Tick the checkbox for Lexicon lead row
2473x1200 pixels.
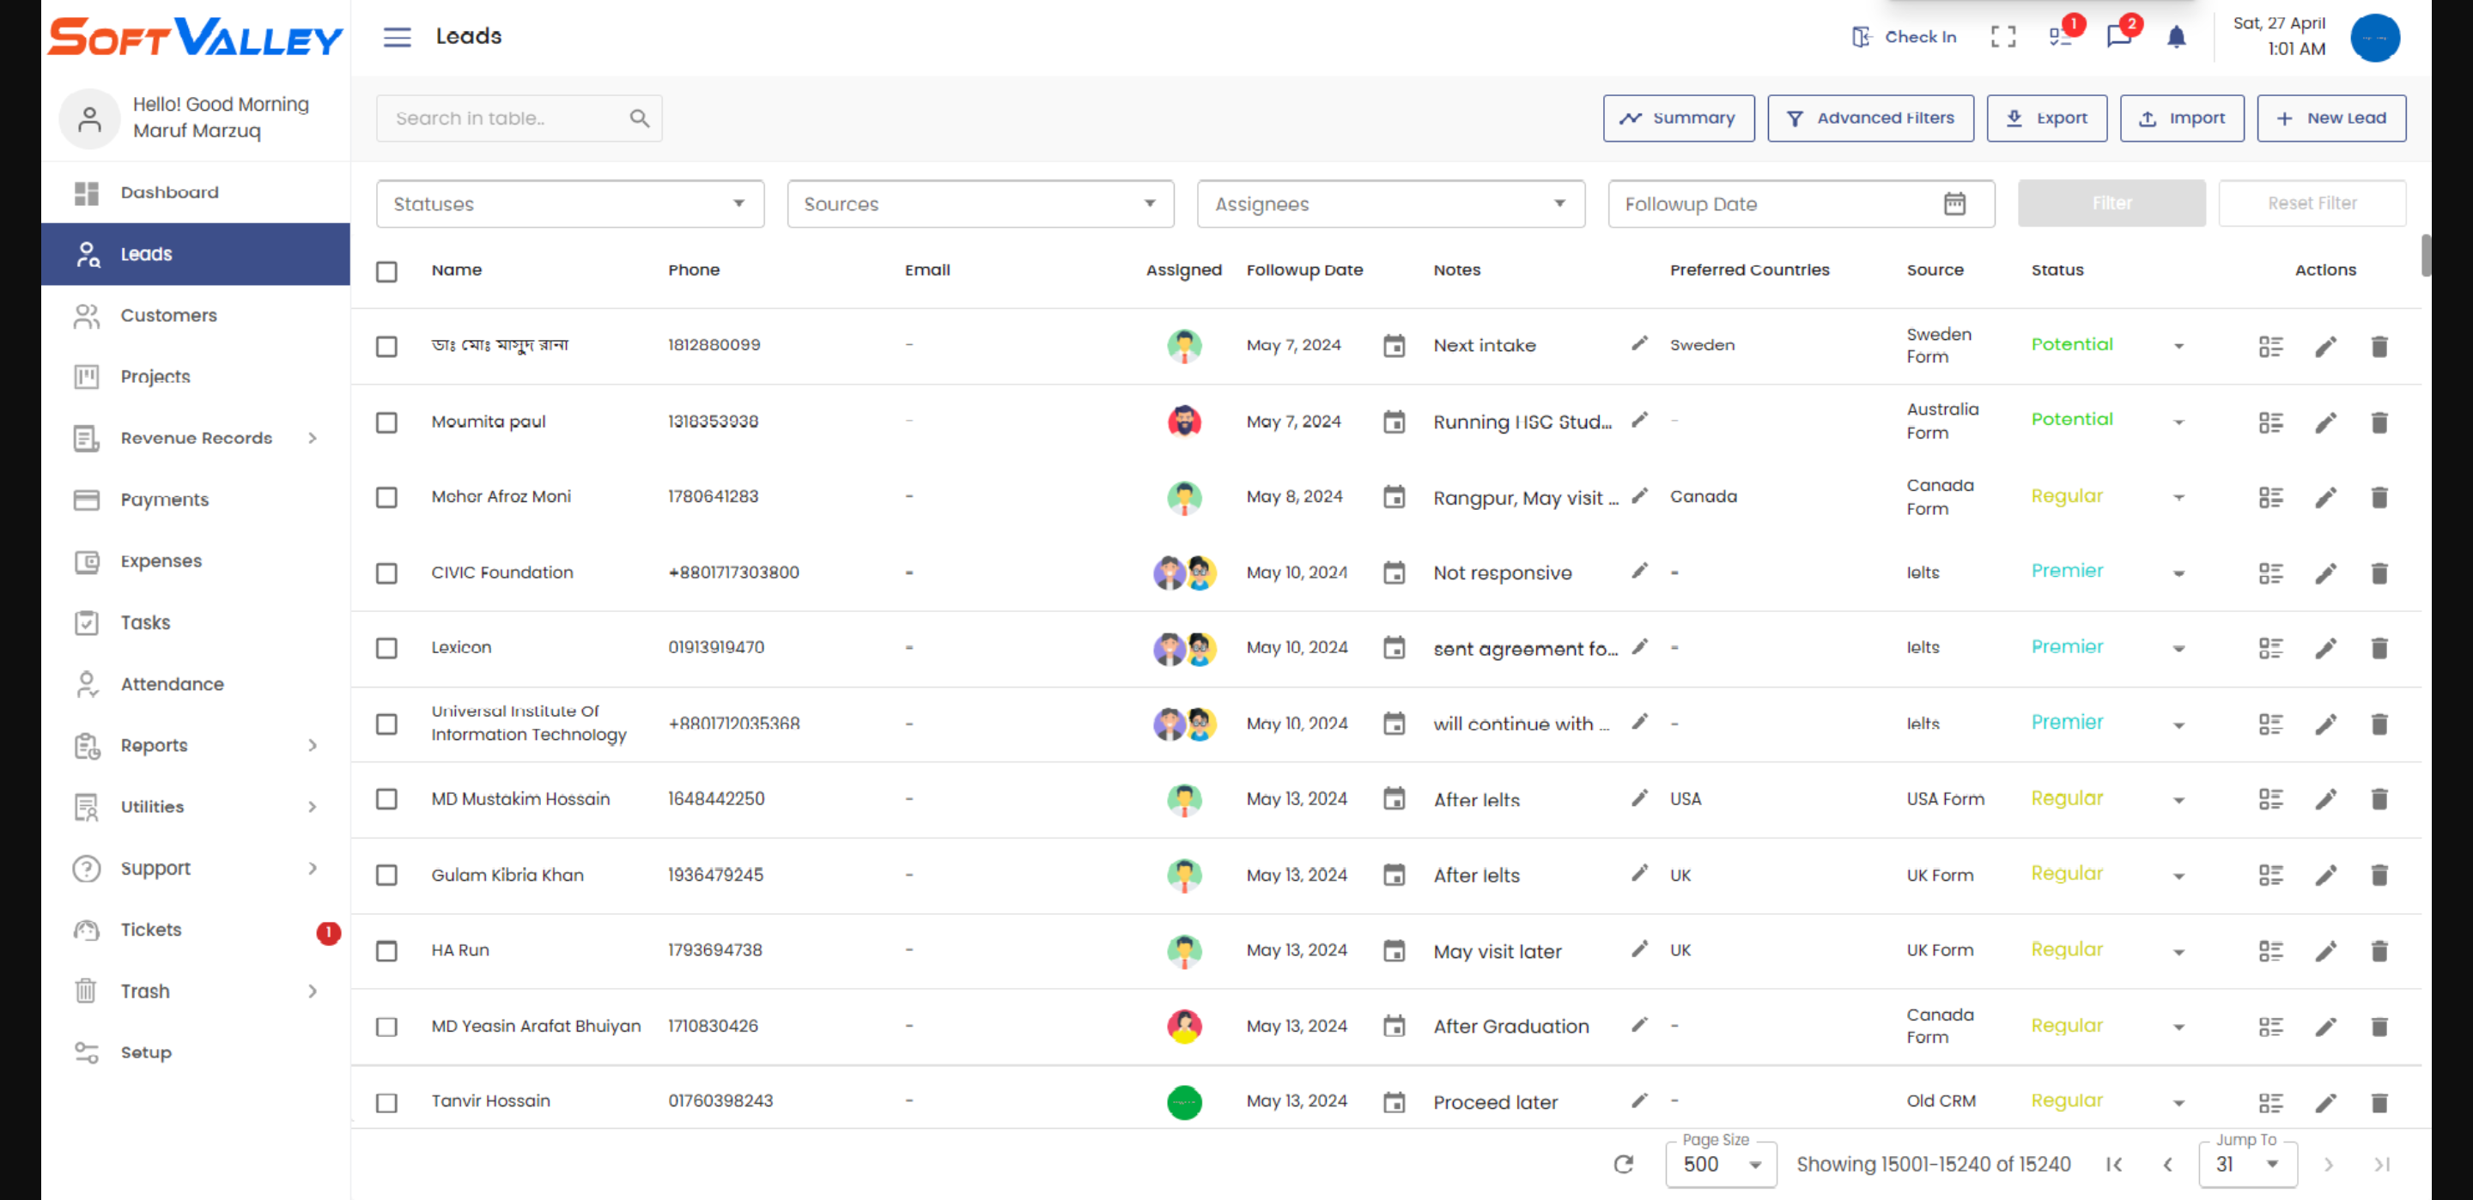(387, 648)
